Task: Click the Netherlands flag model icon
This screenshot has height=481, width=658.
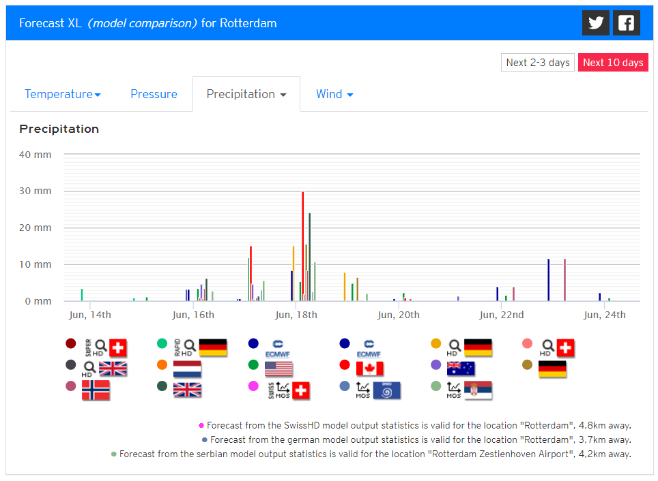Action: coord(187,369)
